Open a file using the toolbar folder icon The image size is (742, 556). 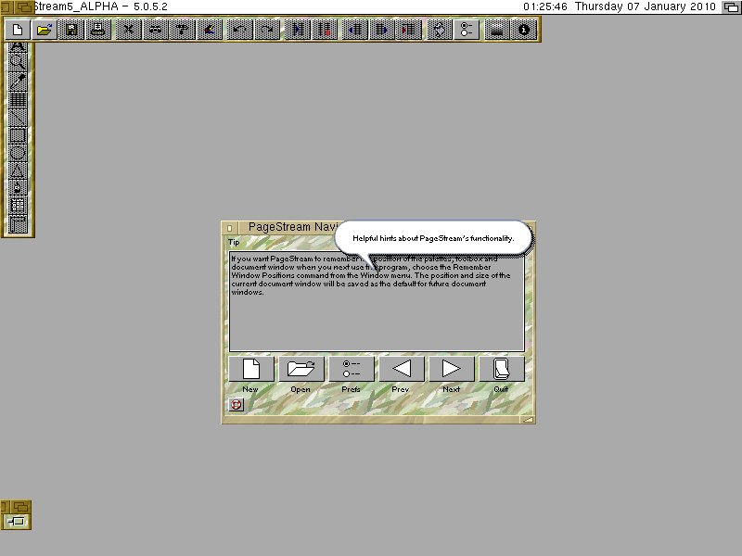tap(43, 30)
